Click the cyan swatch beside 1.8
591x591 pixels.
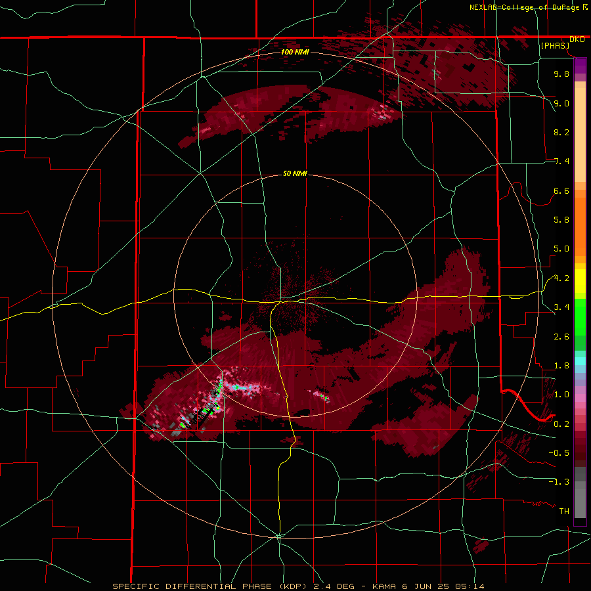580,361
